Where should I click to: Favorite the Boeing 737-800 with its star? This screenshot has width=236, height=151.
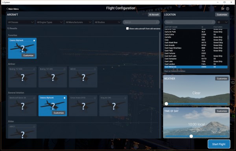click(x=34, y=69)
